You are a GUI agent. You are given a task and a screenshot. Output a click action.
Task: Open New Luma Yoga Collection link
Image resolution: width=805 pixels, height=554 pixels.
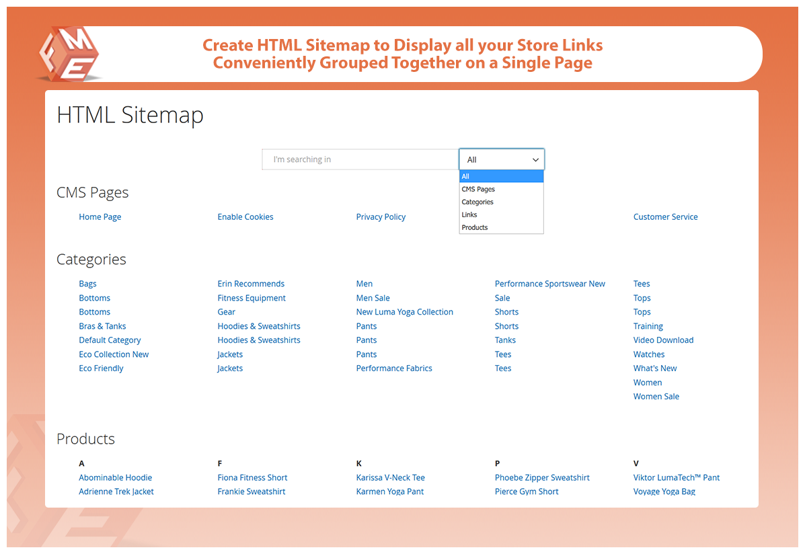click(404, 313)
